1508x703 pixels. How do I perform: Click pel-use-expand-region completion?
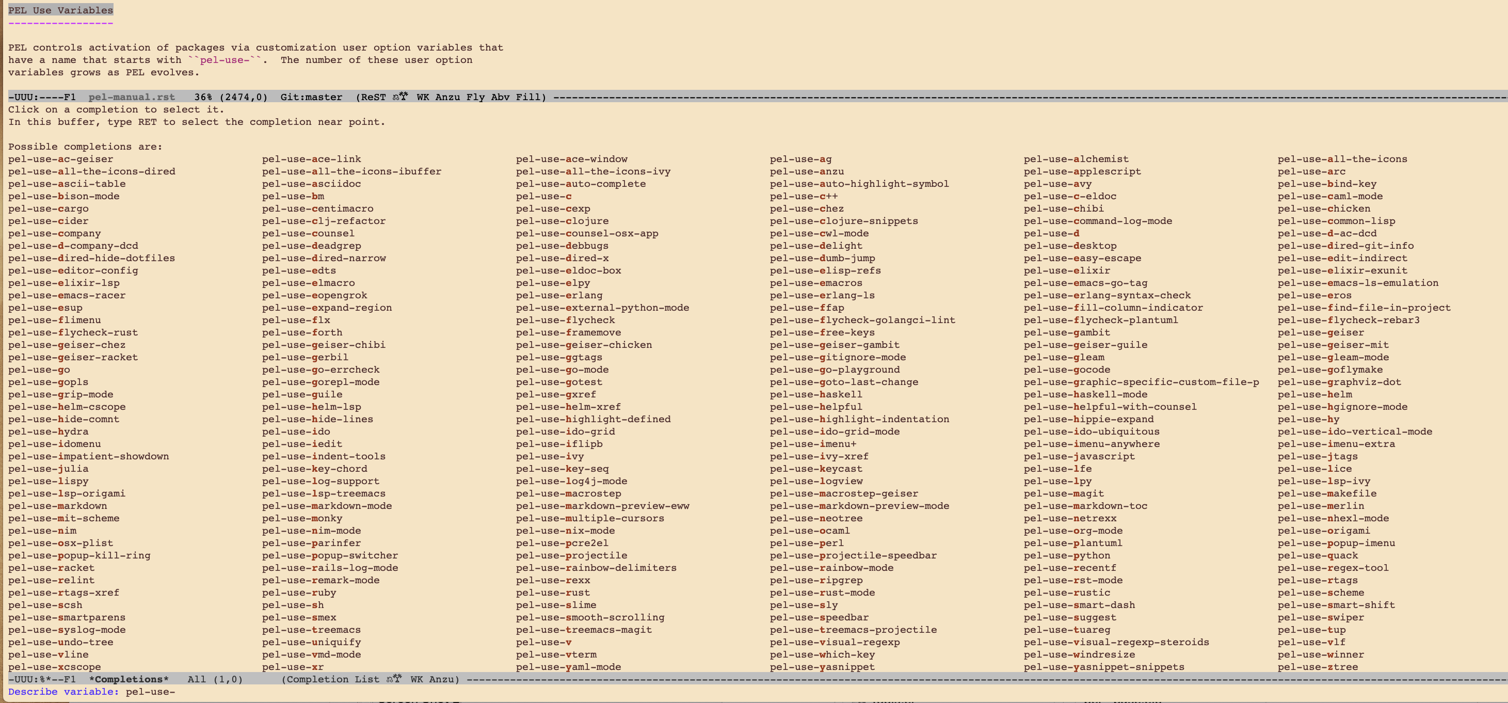(x=327, y=307)
